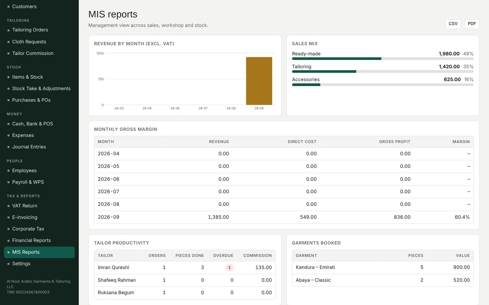The height and width of the screenshot is (305, 489).
Task: Click the Gross Profit column header
Action: tap(395, 142)
